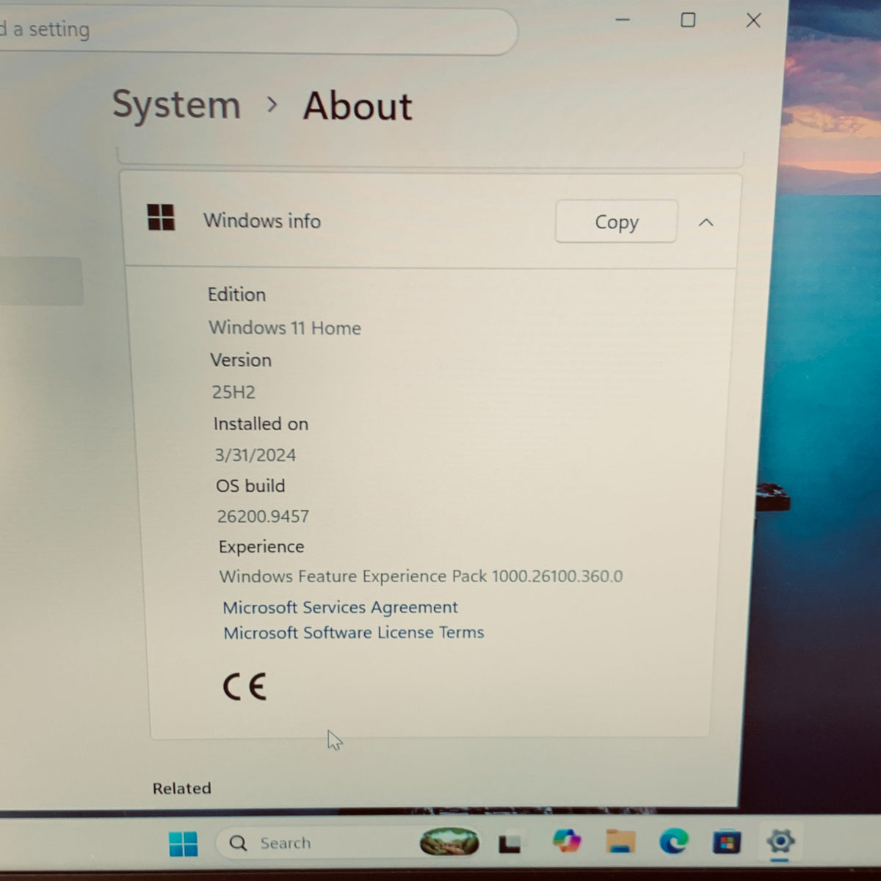Go back to System in the breadcrumb
The height and width of the screenshot is (881, 881).
click(176, 104)
